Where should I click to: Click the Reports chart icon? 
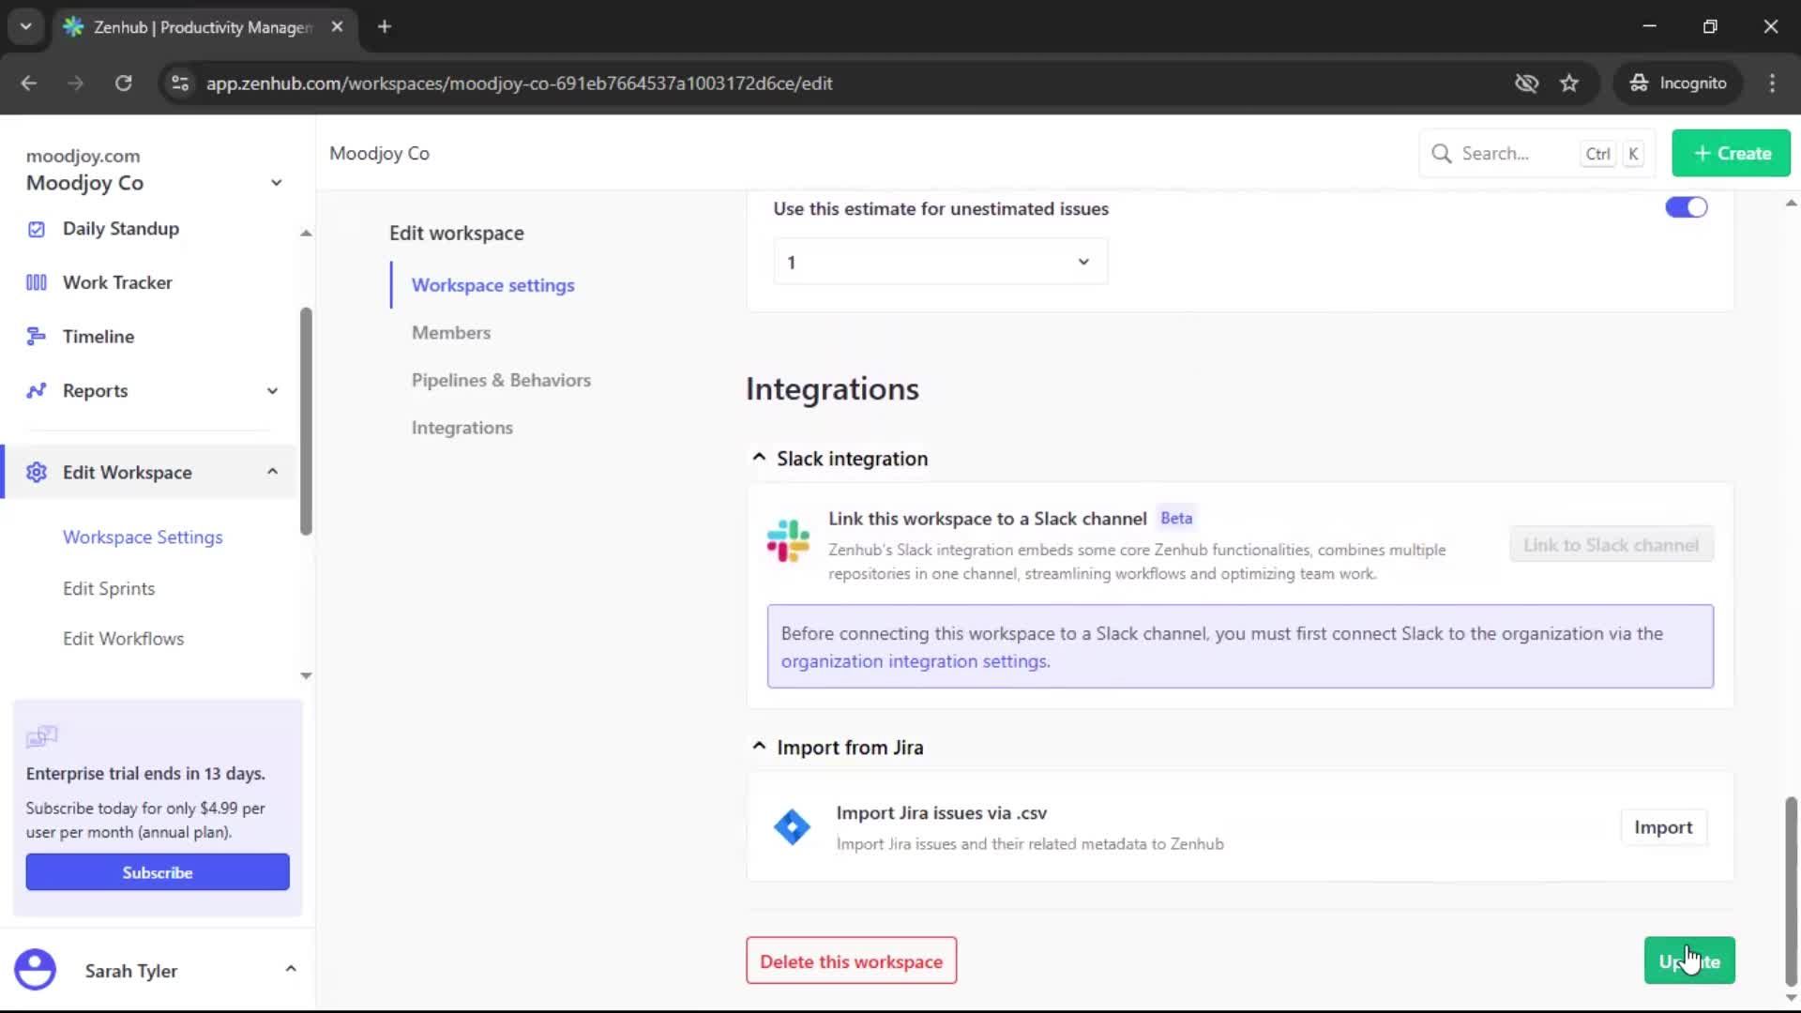[37, 391]
